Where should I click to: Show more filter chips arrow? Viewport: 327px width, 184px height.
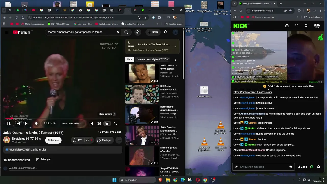175,60
